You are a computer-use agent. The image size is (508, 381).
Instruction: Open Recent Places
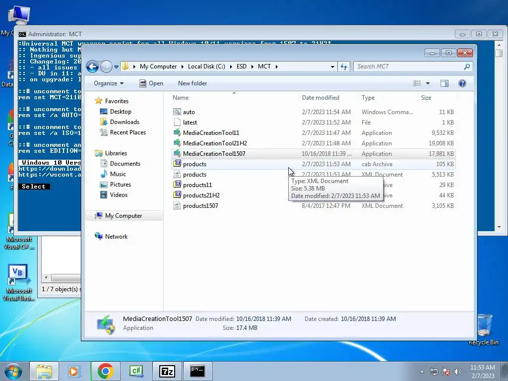pyautogui.click(x=128, y=132)
